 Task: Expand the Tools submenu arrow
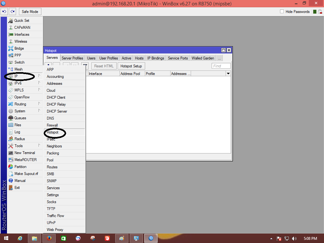(x=39, y=146)
